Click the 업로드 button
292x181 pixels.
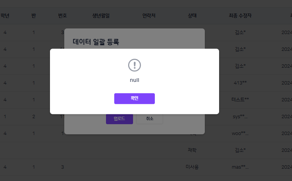[x=119, y=119]
